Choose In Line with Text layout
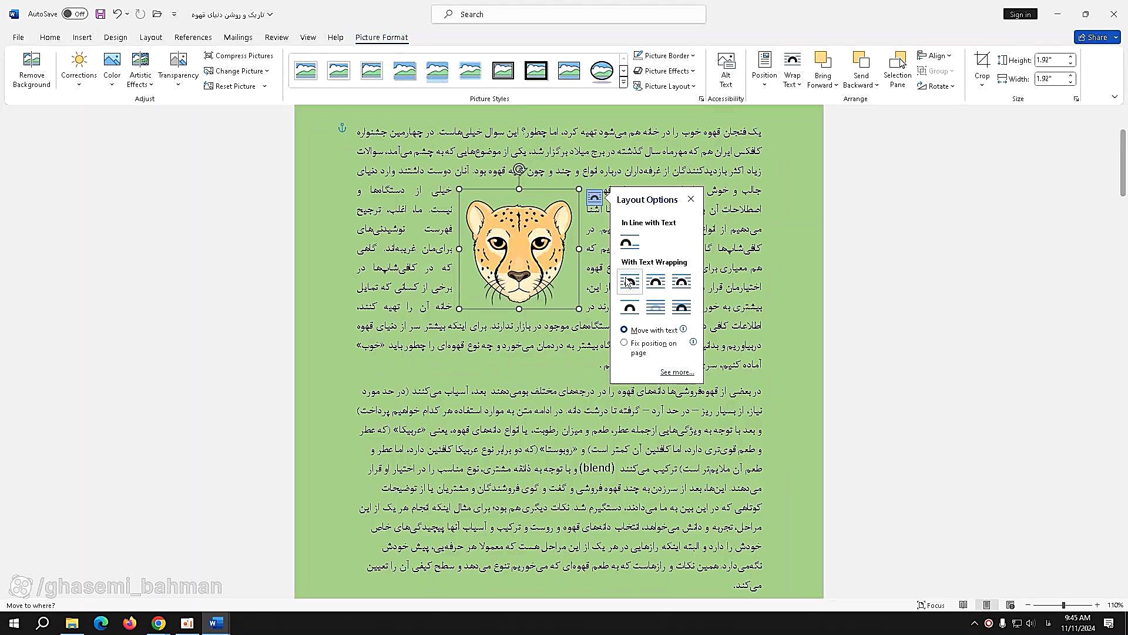1128x635 pixels. 629,242
